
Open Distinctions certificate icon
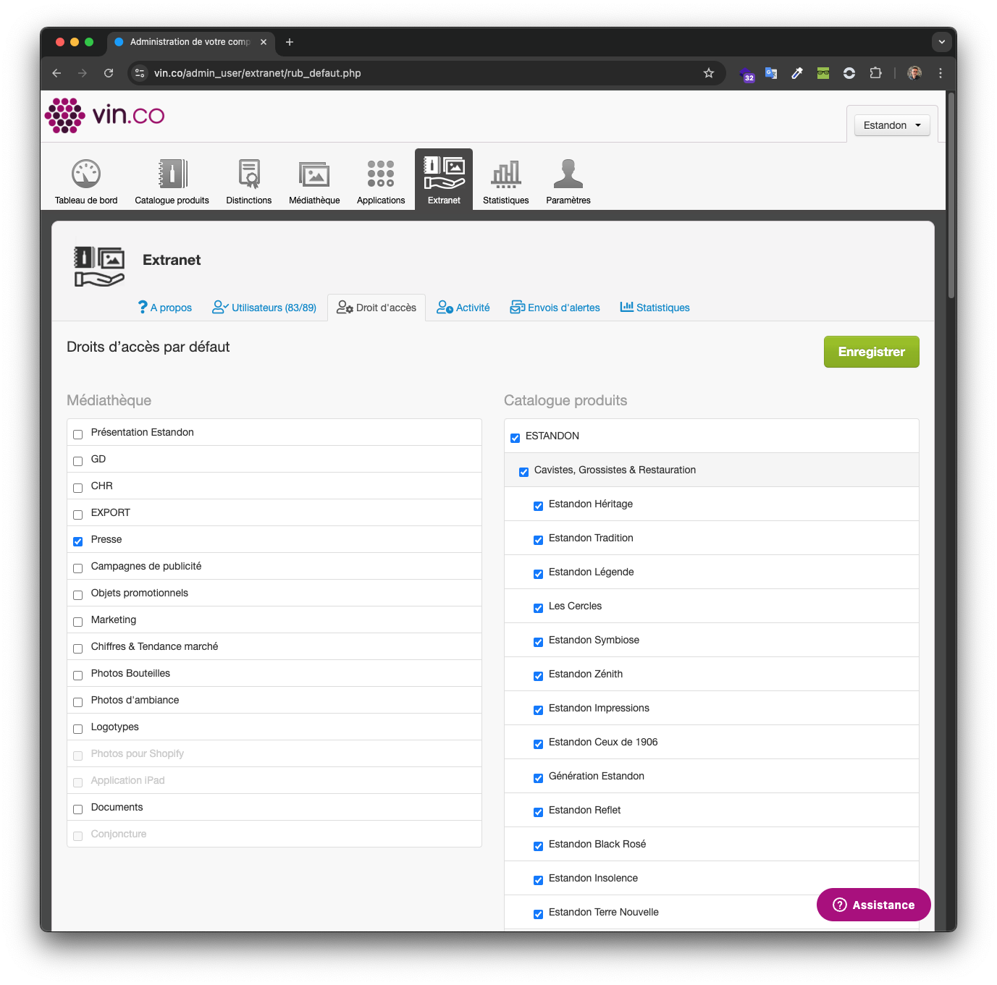click(249, 174)
